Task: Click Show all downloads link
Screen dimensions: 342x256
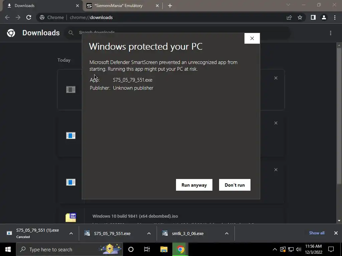Action: coord(317,233)
